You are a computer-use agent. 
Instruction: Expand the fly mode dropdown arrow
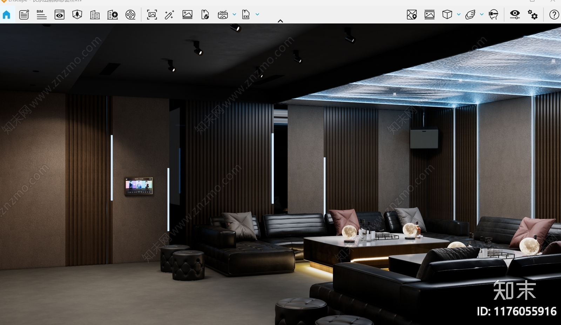[482, 15]
